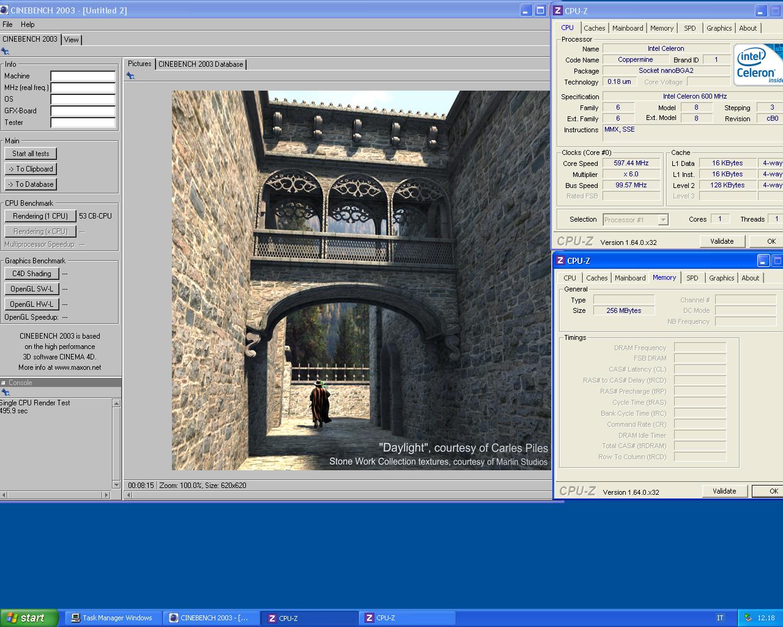Click Validate in lower CPU-Z window

click(x=724, y=491)
